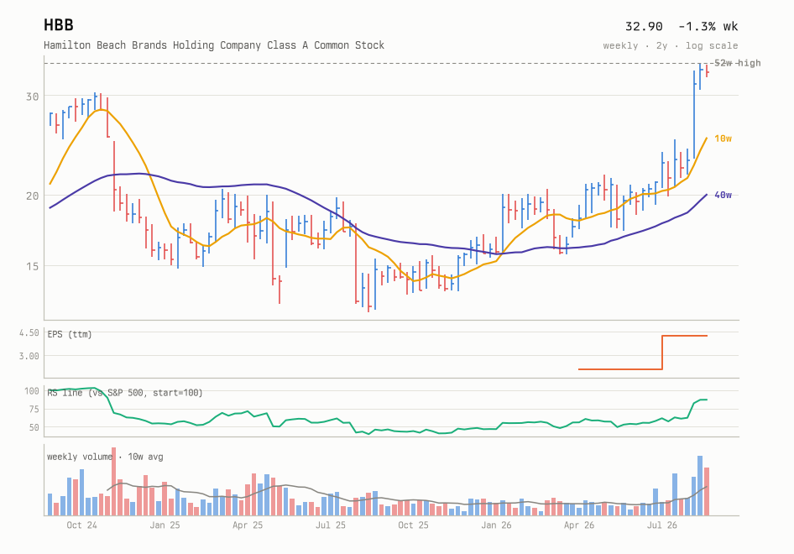The image size is (794, 554).
Task: Click the 20 price axis label
Action: coord(33,196)
